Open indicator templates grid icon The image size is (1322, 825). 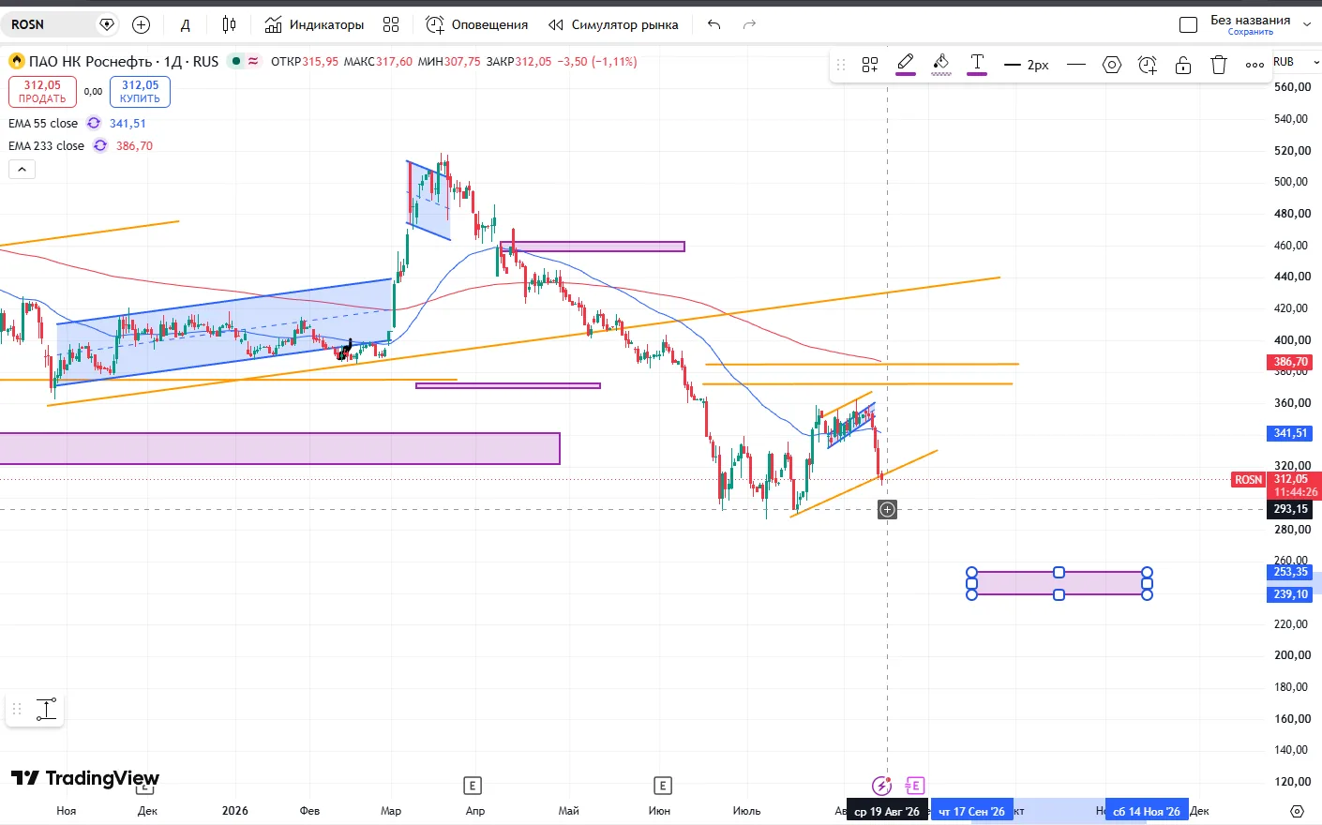[x=391, y=24]
